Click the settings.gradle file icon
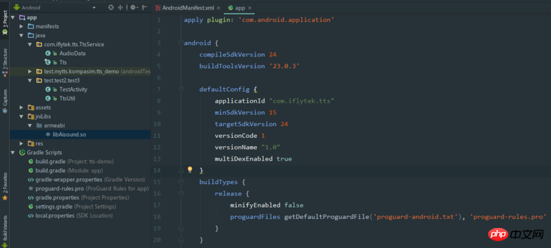 pos(30,207)
